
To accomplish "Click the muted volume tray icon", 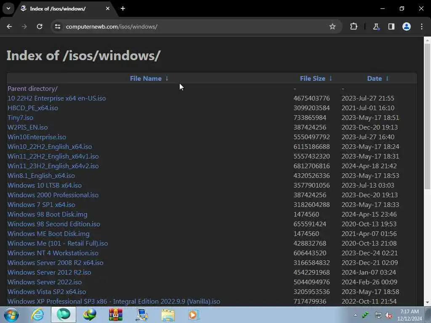I will (x=388, y=315).
